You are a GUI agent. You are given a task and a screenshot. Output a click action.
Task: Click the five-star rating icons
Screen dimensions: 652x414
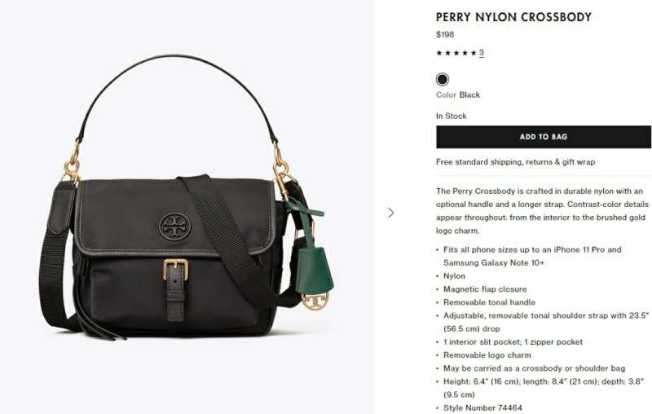click(456, 53)
